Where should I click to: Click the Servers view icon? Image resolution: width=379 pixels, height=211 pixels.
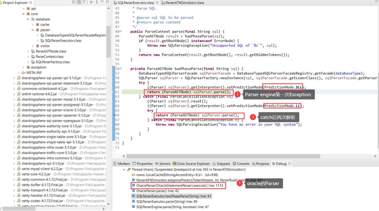157,163
